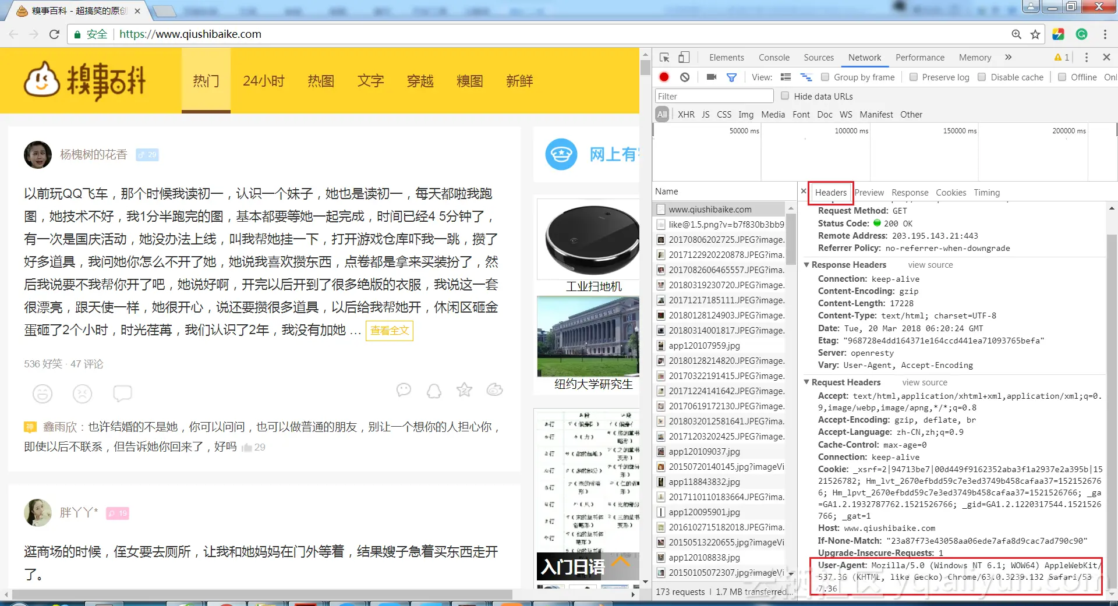1118x606 pixels.
Task: Click the sad face vote-down icon
Action: [x=82, y=394]
